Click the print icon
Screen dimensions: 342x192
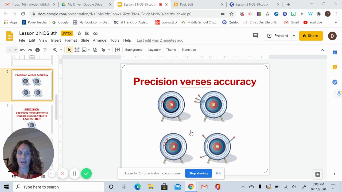point(37,50)
